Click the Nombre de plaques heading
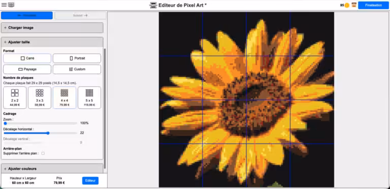The height and width of the screenshot is (189, 390). [18, 78]
